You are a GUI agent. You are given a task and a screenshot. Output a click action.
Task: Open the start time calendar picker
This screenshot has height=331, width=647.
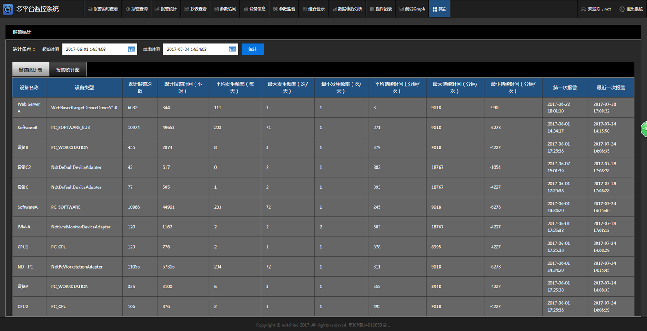pyautogui.click(x=132, y=50)
